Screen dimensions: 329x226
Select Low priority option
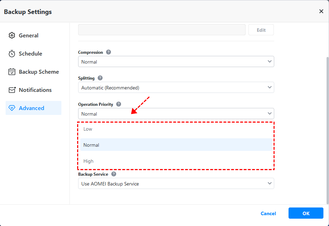click(x=88, y=129)
